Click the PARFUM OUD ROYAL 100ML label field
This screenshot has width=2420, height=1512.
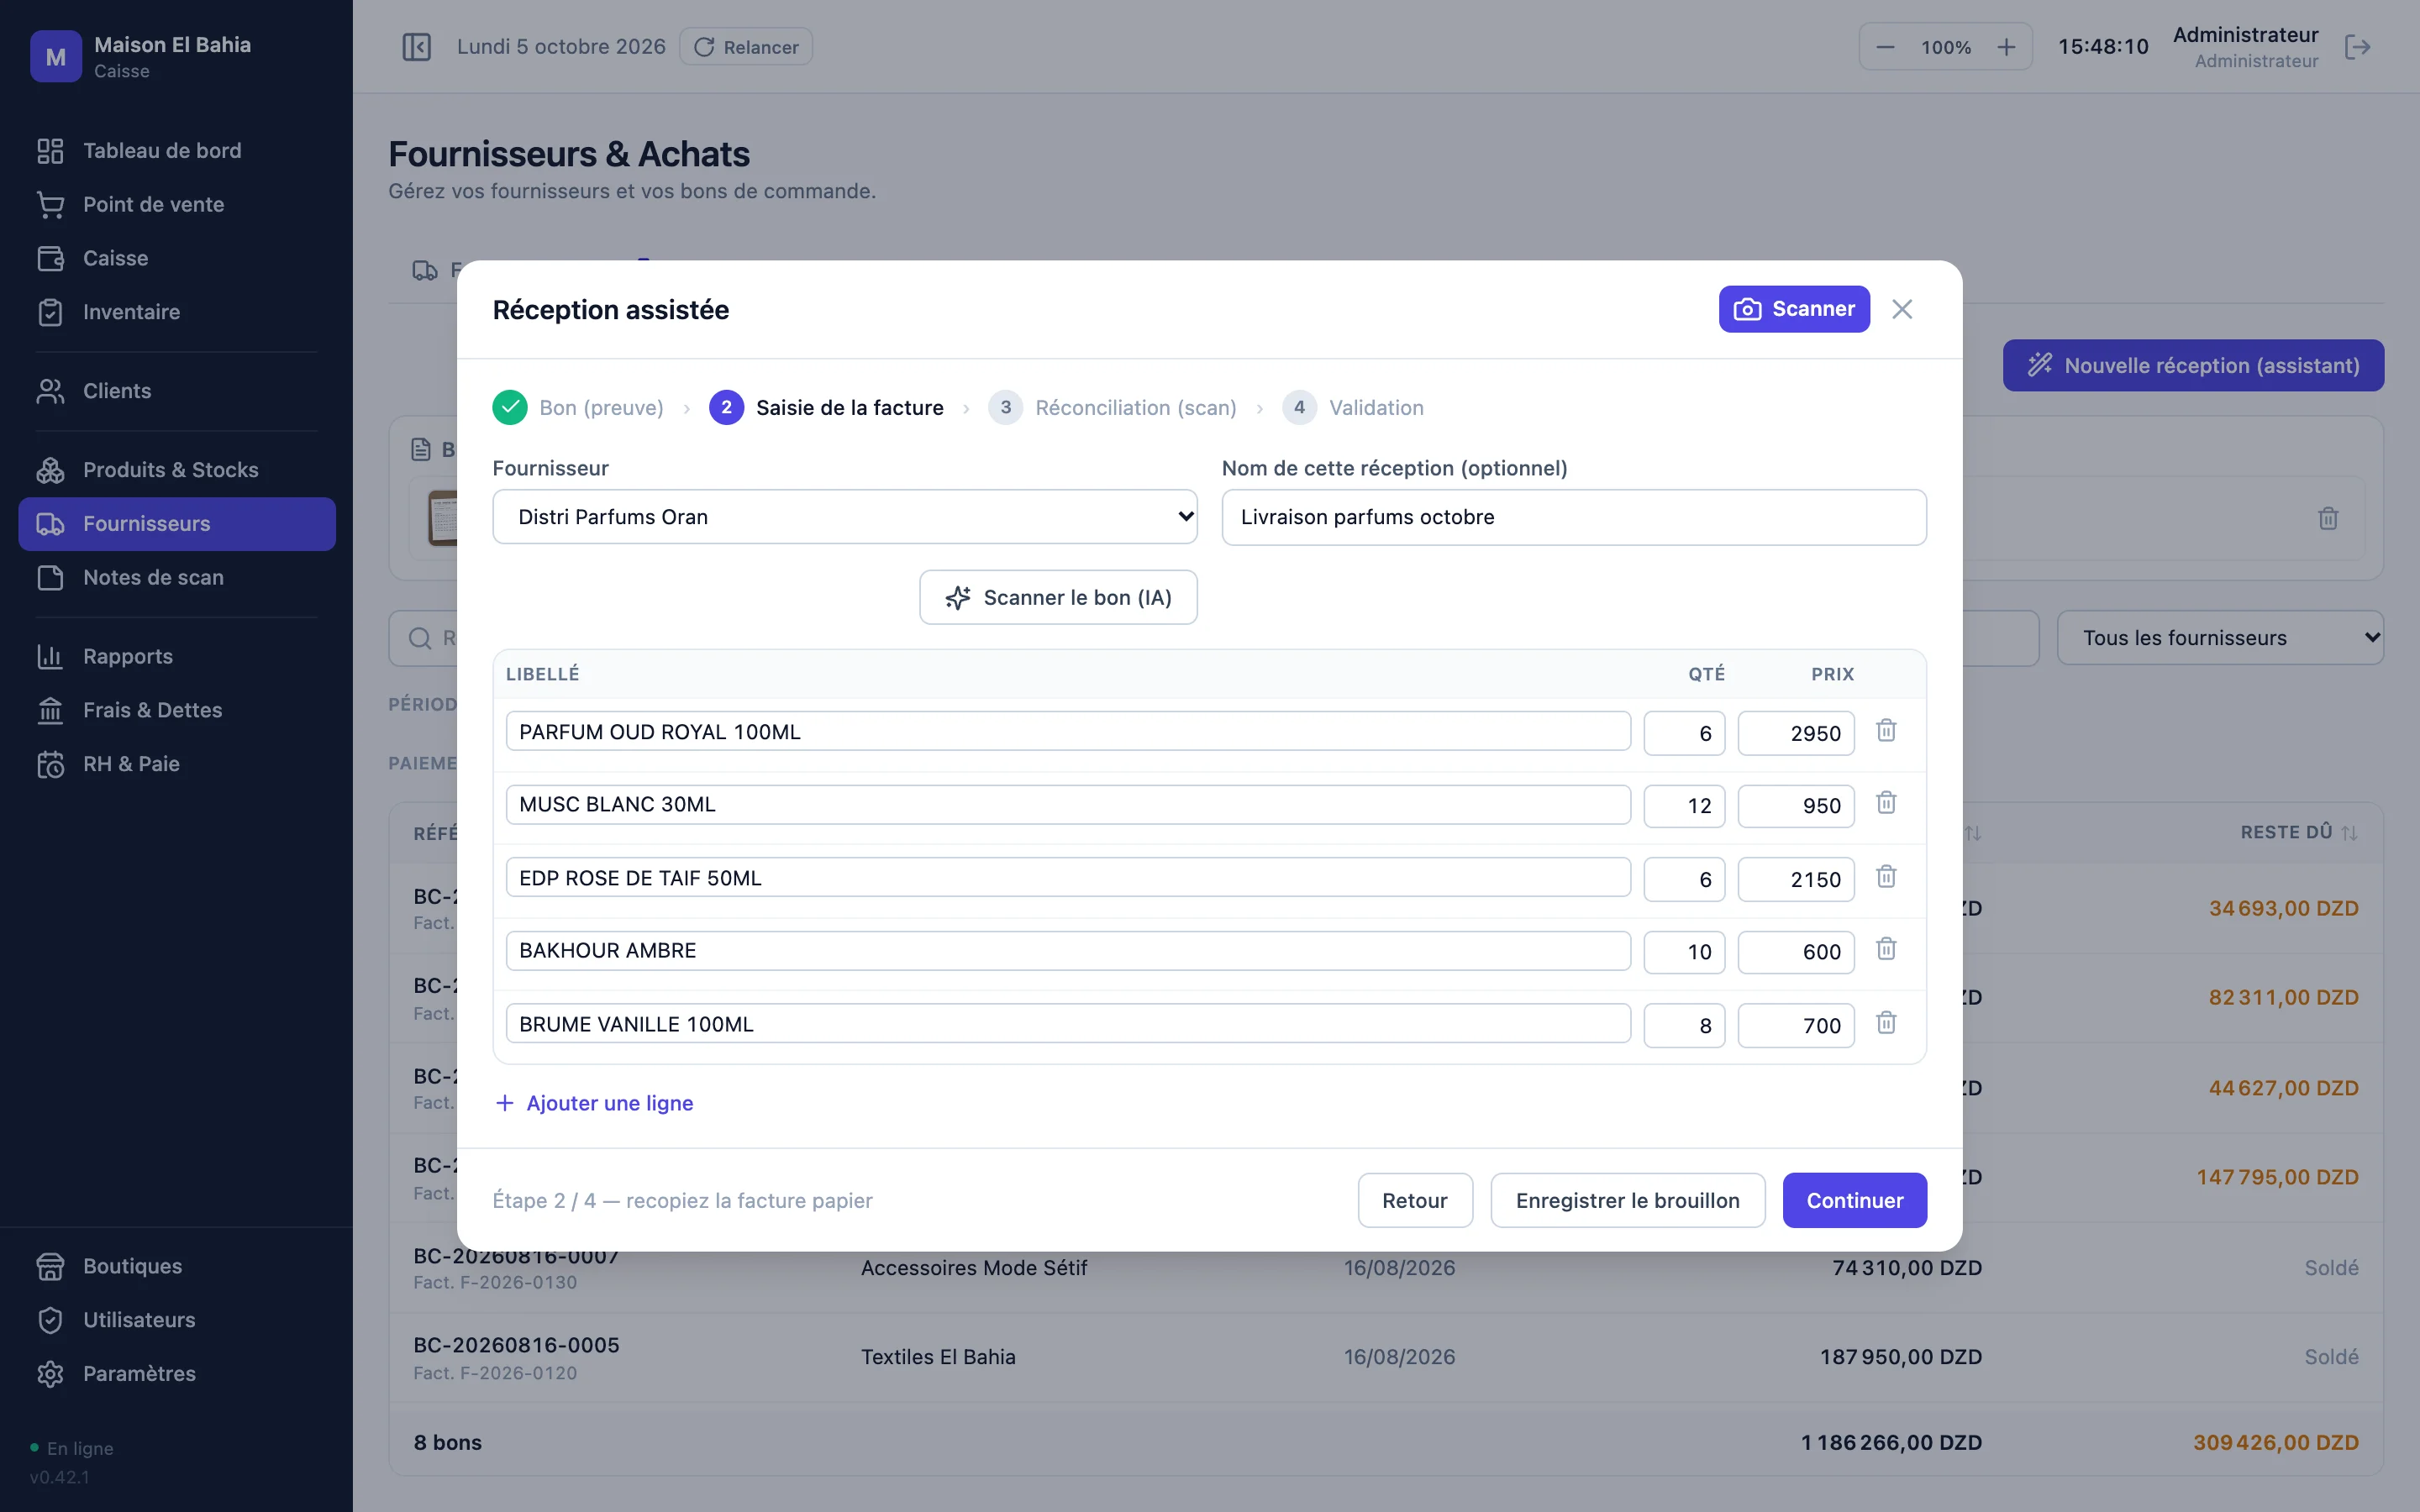[1068, 731]
